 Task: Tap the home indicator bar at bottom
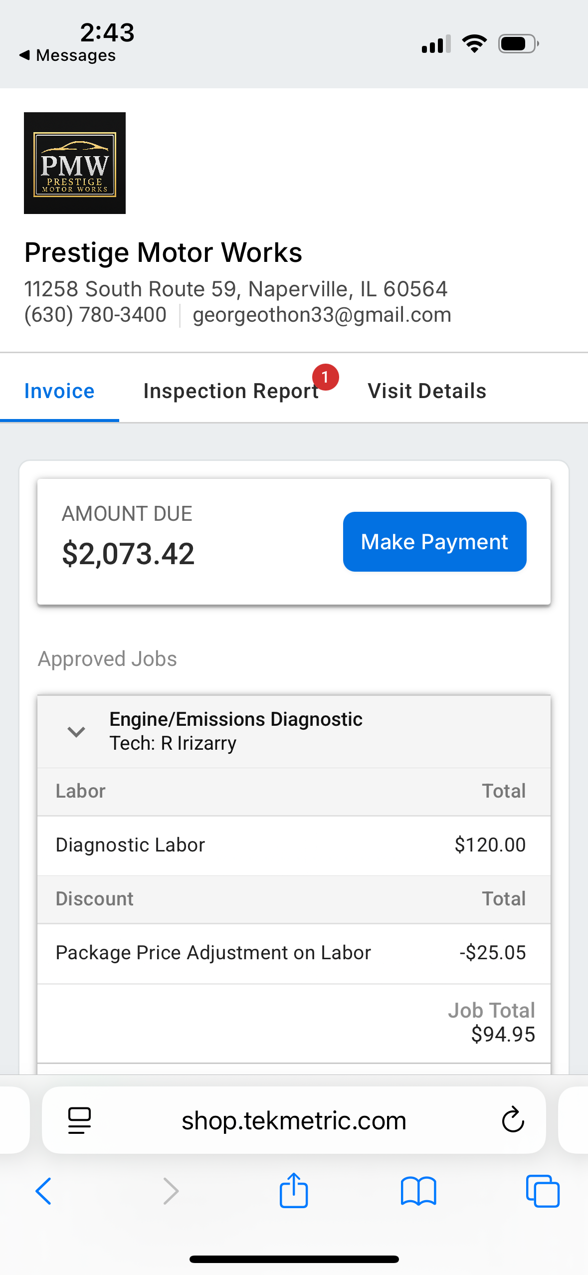point(294,1259)
